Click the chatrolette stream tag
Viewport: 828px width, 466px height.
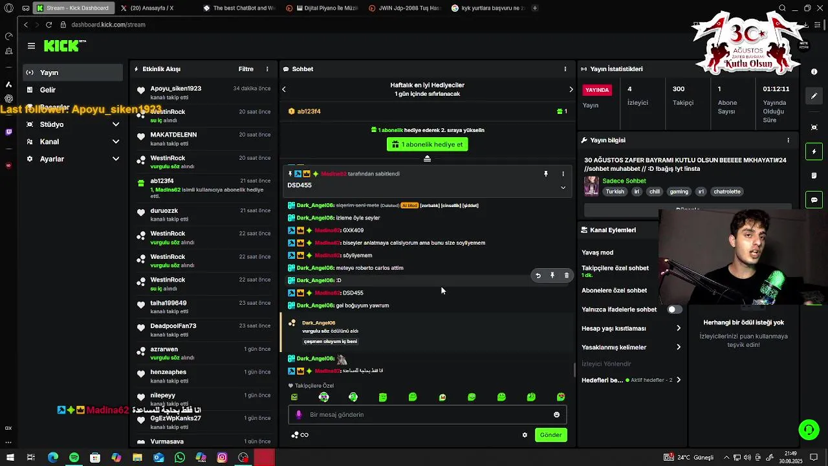727,192
